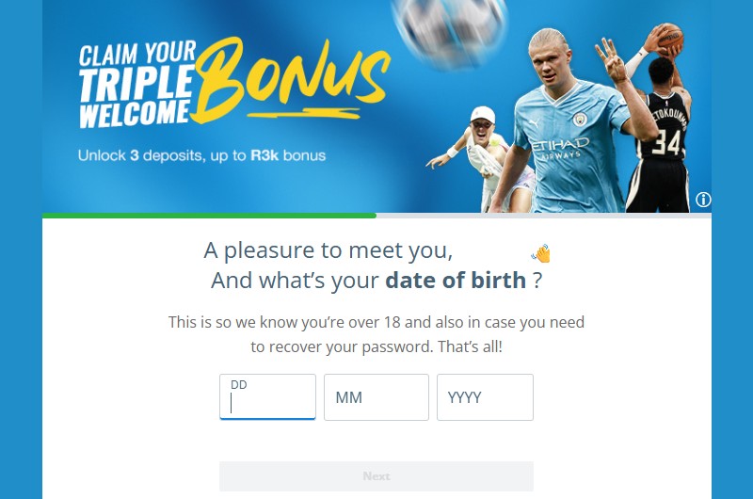
Task: Click the bold date of birth text
Action: tap(456, 280)
